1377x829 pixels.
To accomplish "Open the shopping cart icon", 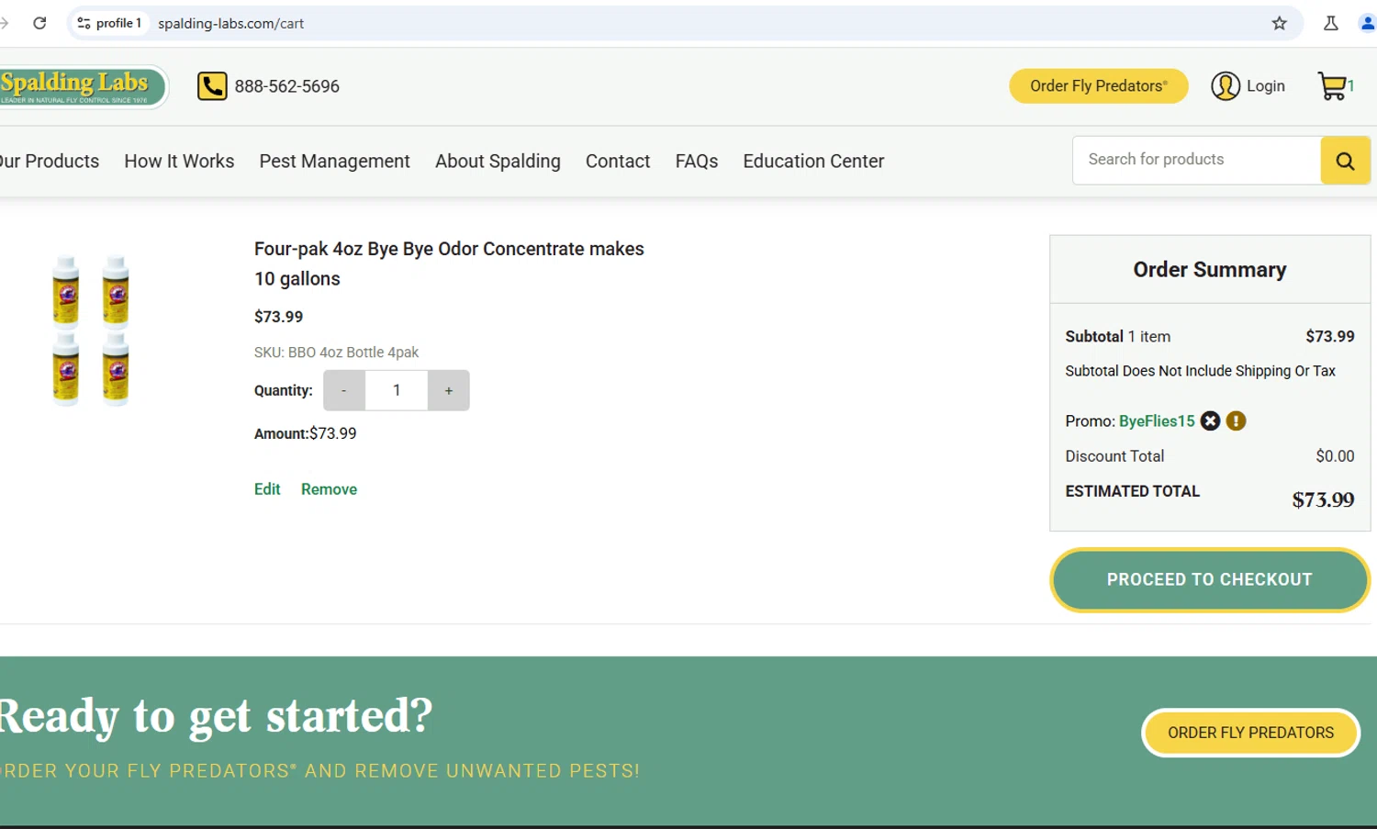I will tap(1332, 86).
